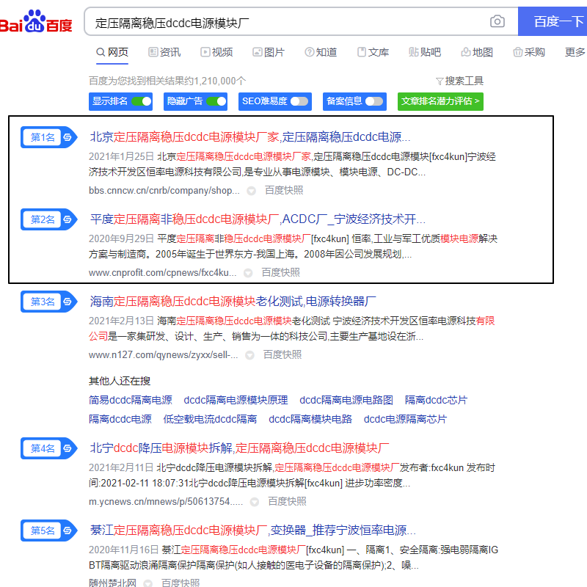This screenshot has width=587, height=587.
Task: Toggle the 隐藏广告 switch
Action: pos(216,101)
